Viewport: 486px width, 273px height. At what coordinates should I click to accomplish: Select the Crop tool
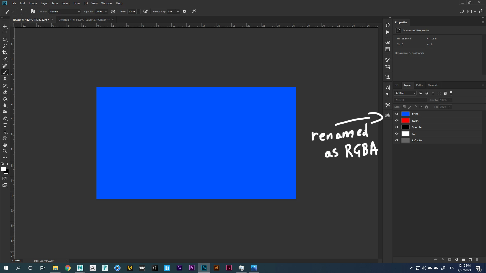click(5, 53)
